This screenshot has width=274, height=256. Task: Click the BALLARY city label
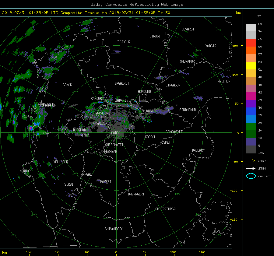pos(198,150)
